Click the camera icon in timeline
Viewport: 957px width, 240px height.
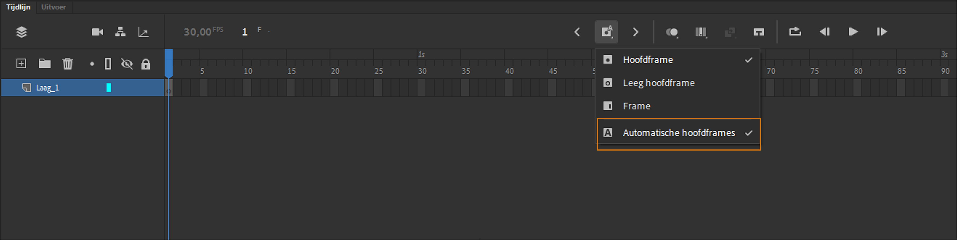(x=97, y=32)
